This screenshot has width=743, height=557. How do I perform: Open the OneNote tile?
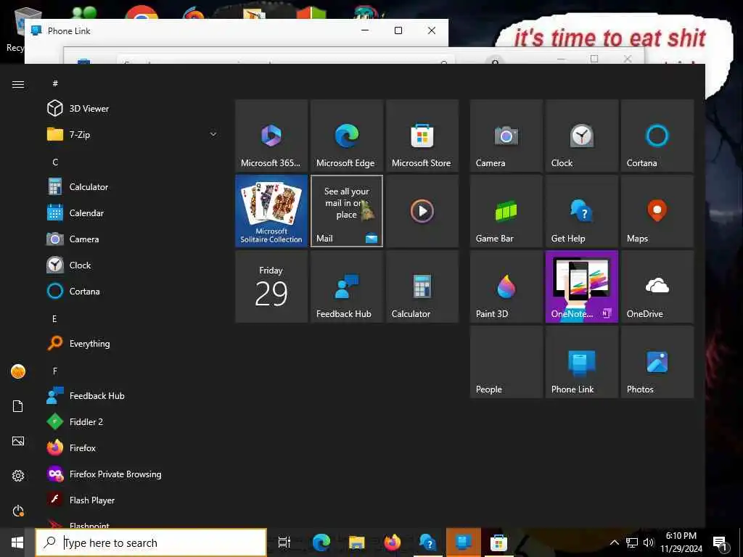click(582, 286)
